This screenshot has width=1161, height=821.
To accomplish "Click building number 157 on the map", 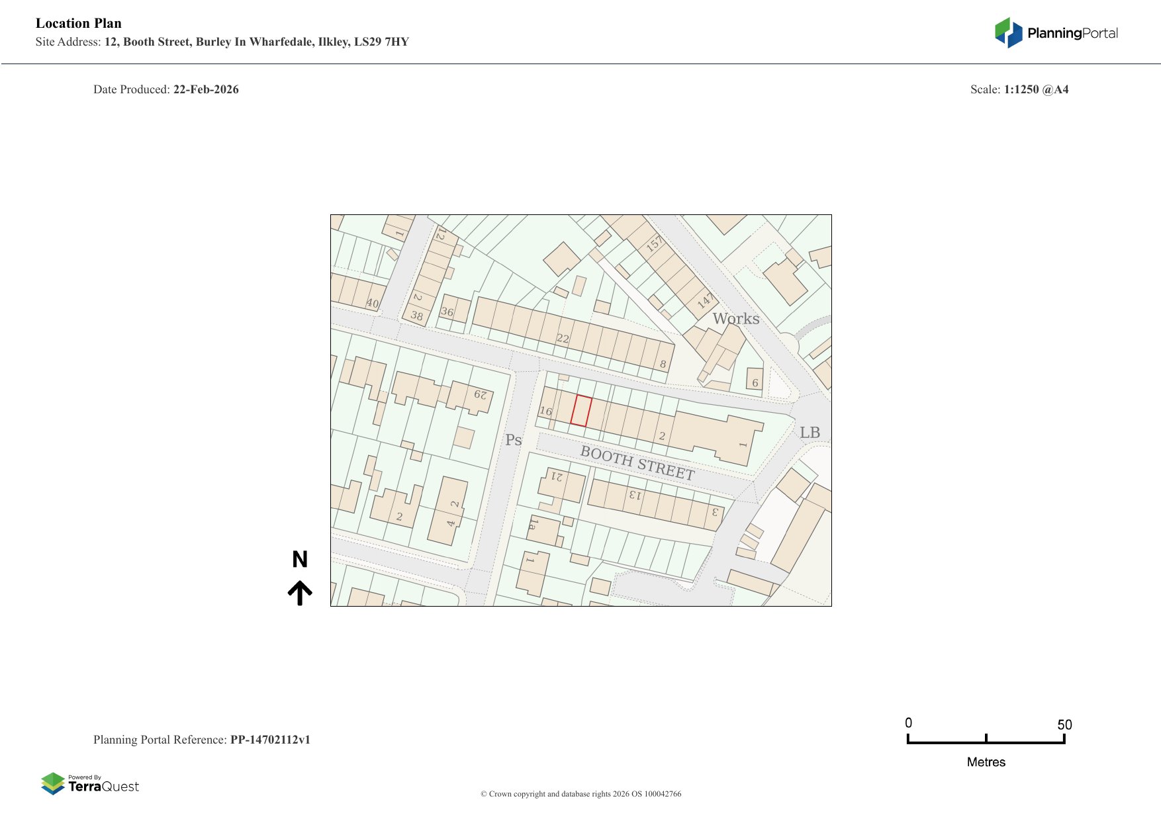I will (x=654, y=243).
